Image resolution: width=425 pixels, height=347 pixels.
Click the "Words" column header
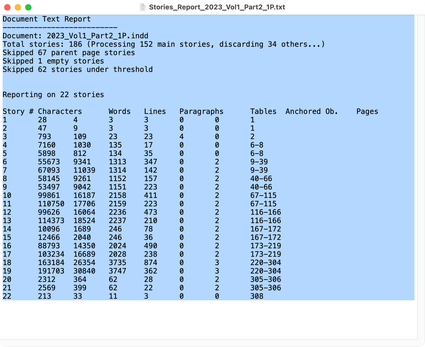120,111
